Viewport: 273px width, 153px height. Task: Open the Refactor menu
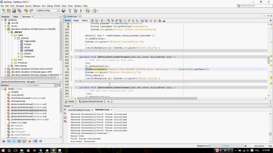coord(37,6)
